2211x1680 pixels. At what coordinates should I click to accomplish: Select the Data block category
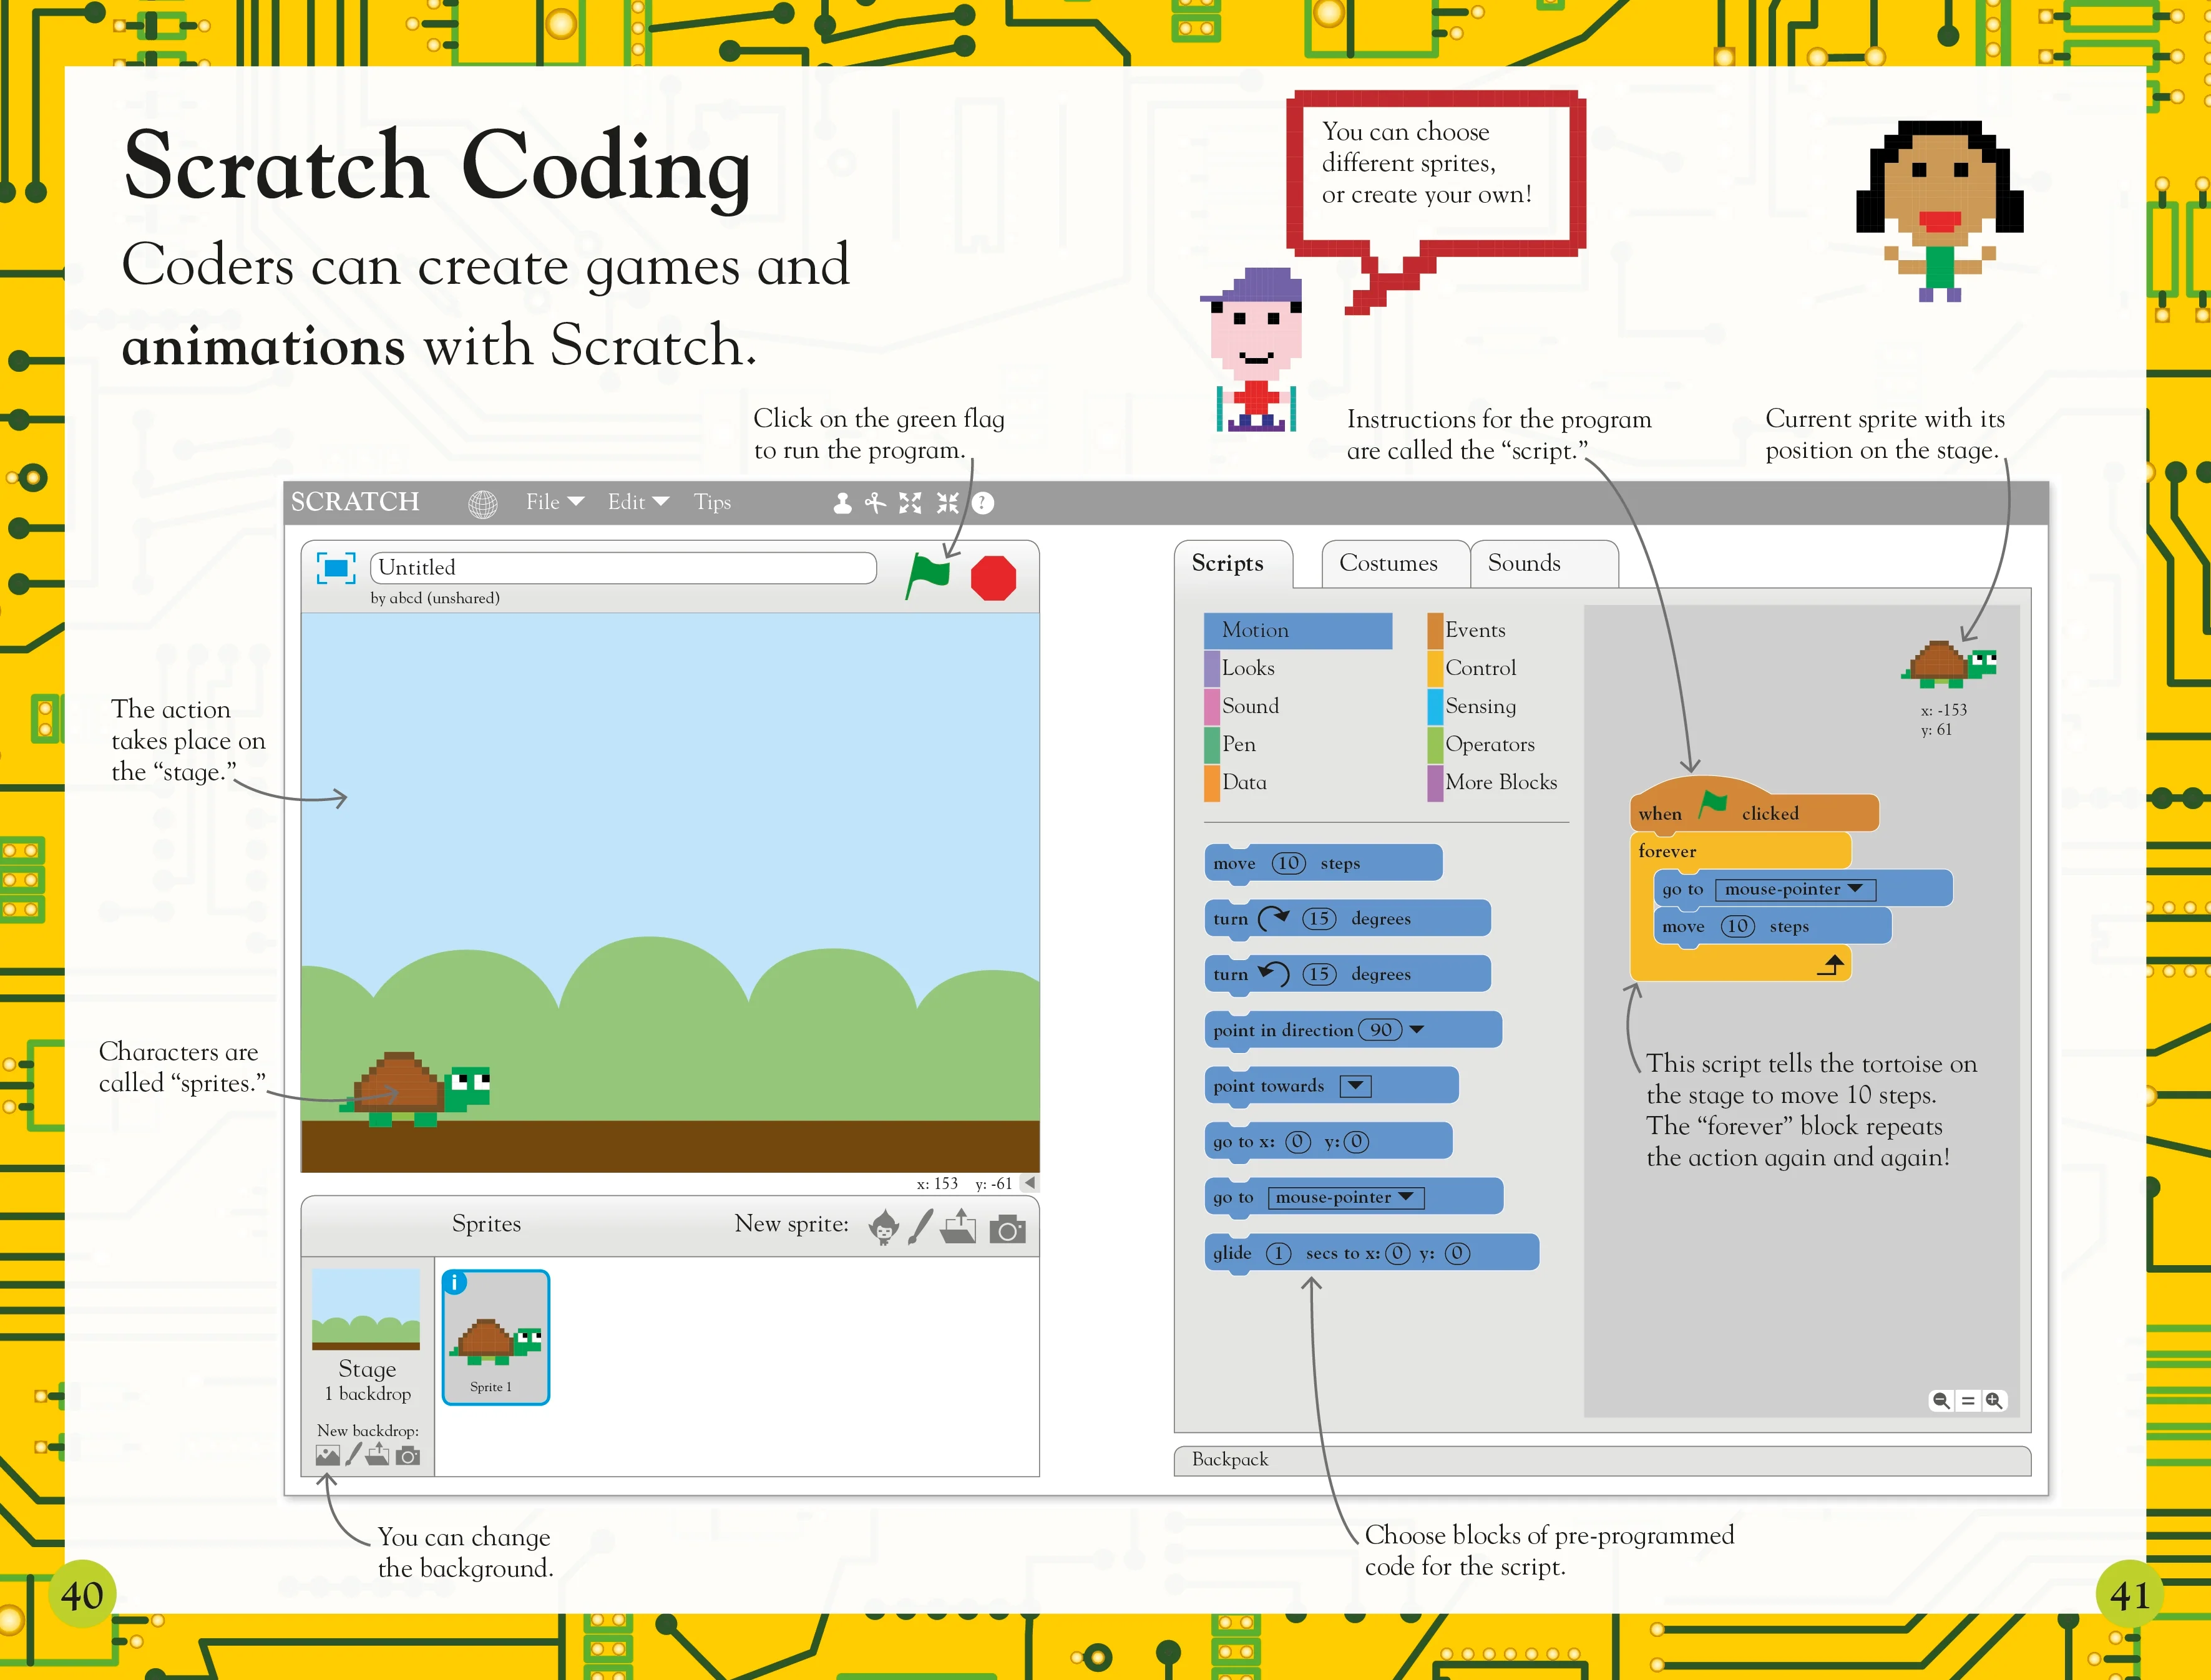pos(1237,782)
